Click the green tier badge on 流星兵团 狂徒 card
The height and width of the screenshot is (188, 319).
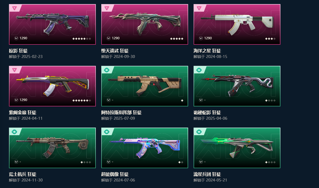click(x=199, y=132)
